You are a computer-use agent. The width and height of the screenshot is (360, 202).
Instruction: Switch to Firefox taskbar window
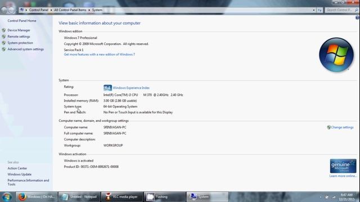(x=36, y=197)
